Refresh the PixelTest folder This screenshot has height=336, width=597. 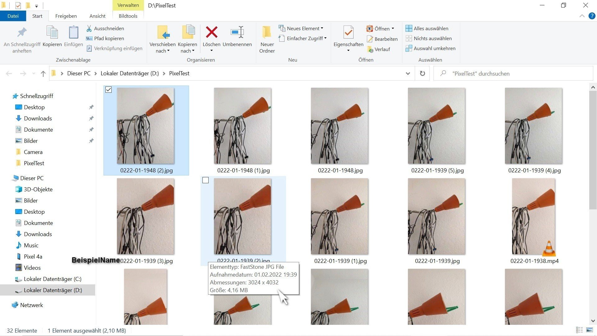click(x=422, y=74)
